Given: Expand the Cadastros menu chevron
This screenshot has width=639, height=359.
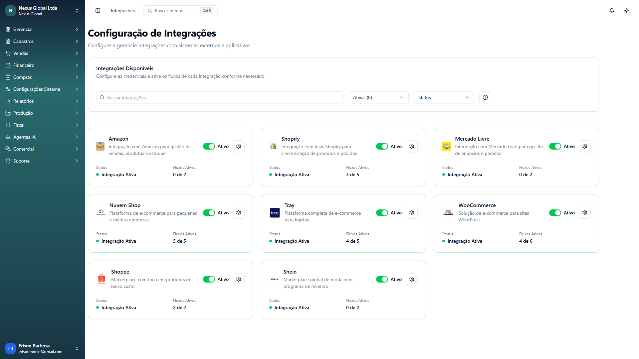Looking at the screenshot, I should (x=77, y=41).
